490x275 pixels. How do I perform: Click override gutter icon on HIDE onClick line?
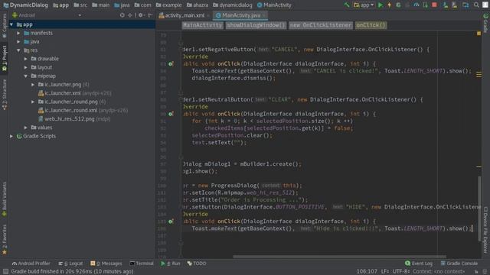pos(171,222)
